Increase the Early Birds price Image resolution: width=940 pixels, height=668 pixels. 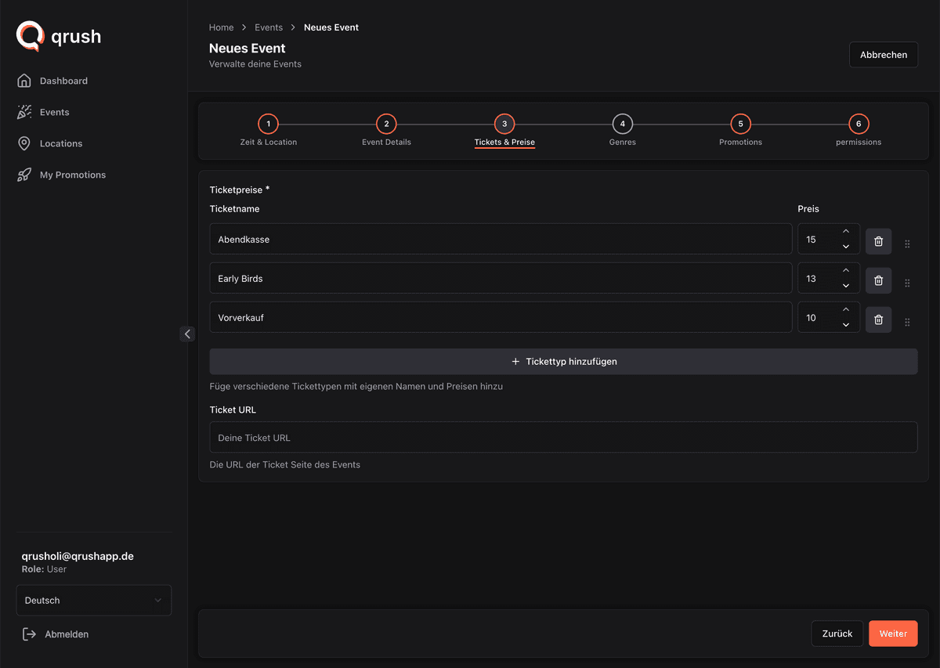[846, 271]
